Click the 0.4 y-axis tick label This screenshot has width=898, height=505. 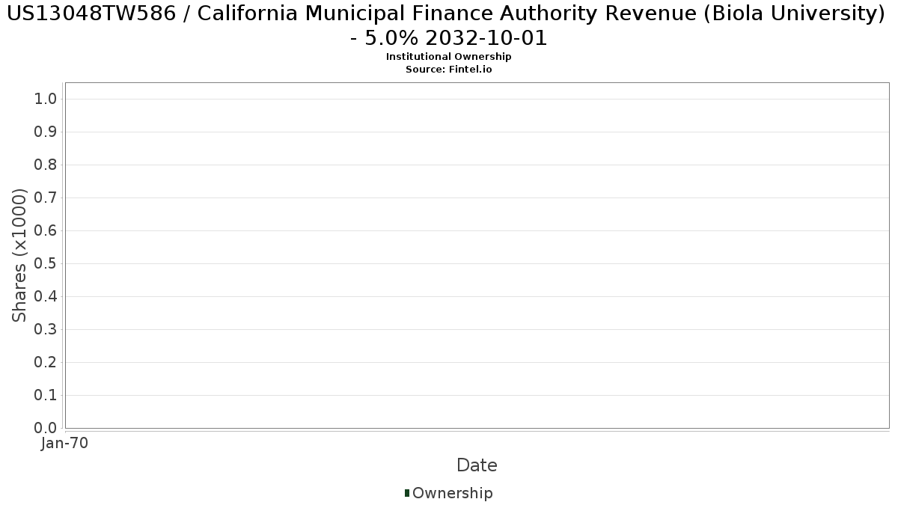(46, 297)
